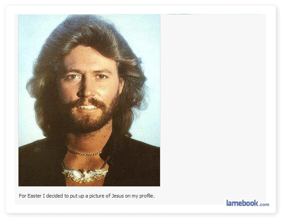Click the man's long feathered hair
Image resolution: width=284 pixels, height=221 pixels.
click(x=87, y=32)
